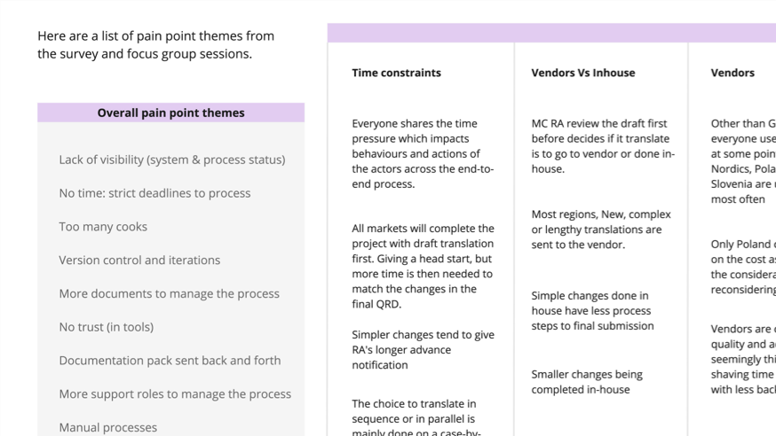Screen dimensions: 776x436
Task: Click the "No trust (in tools)" item
Action: [106, 327]
